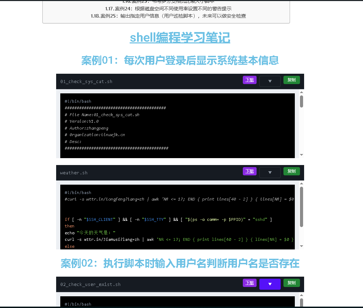Click the shell编程学习笔记 title link
The width and height of the screenshot is (363, 308).
pos(180,38)
